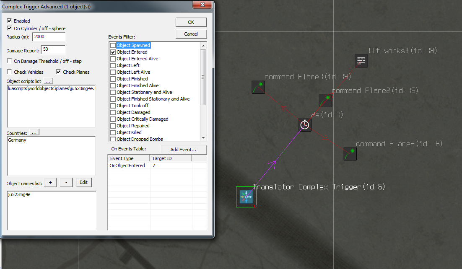Check the Object Left Alive filter

pyautogui.click(x=113, y=72)
